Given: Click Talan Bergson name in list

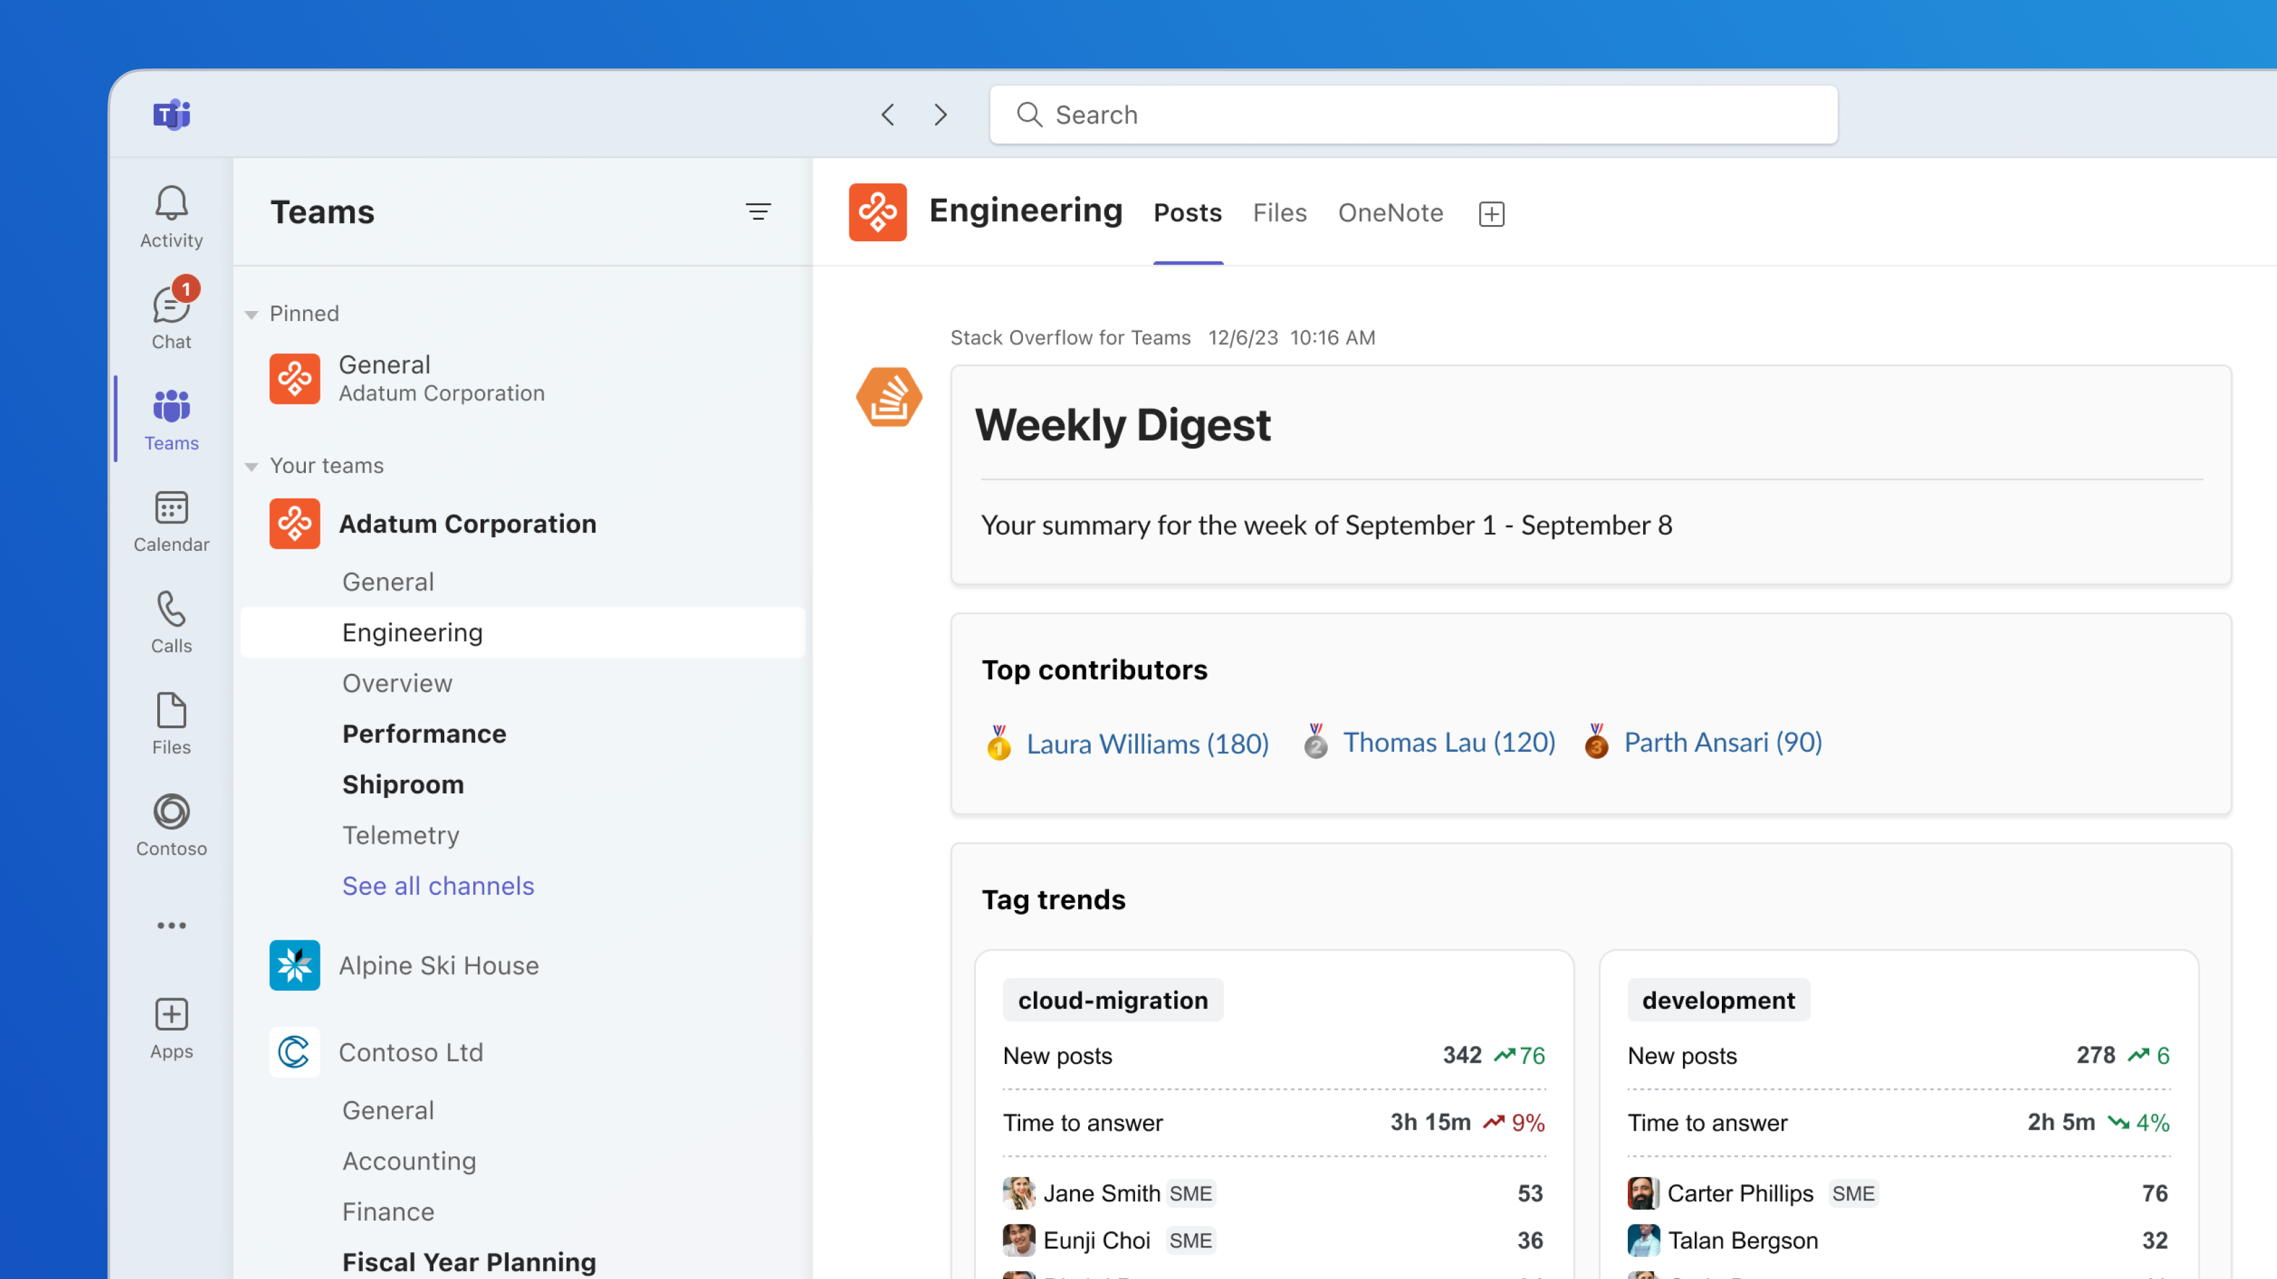Looking at the screenshot, I should (x=1742, y=1240).
